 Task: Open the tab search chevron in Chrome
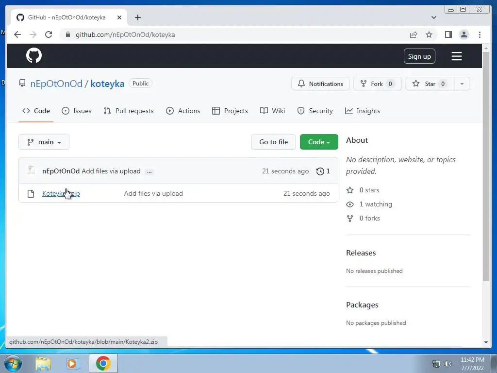(x=434, y=17)
